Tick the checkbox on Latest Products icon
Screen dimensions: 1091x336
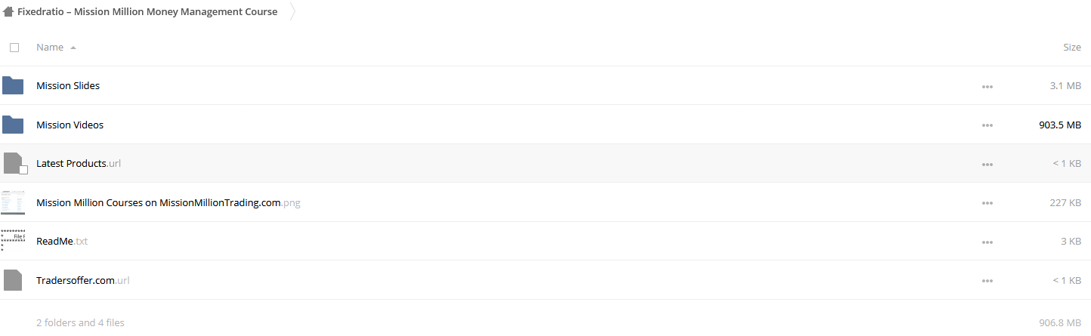tap(23, 170)
